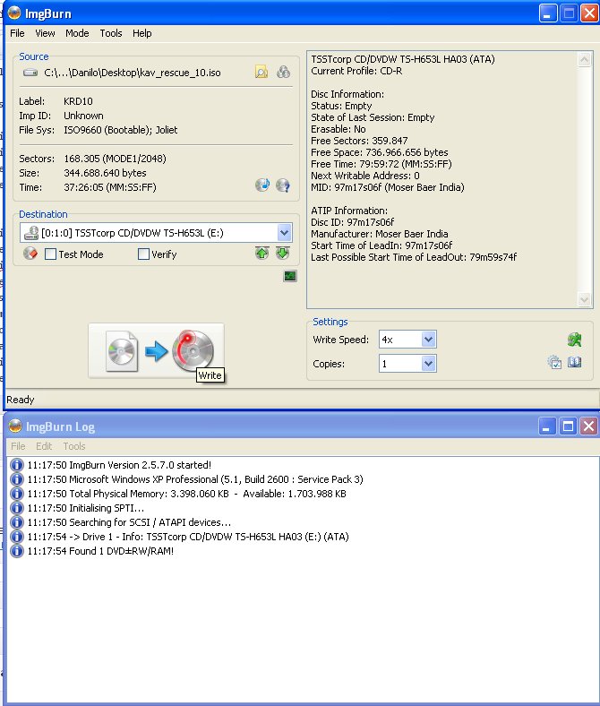Open the Help menu

tap(141, 33)
